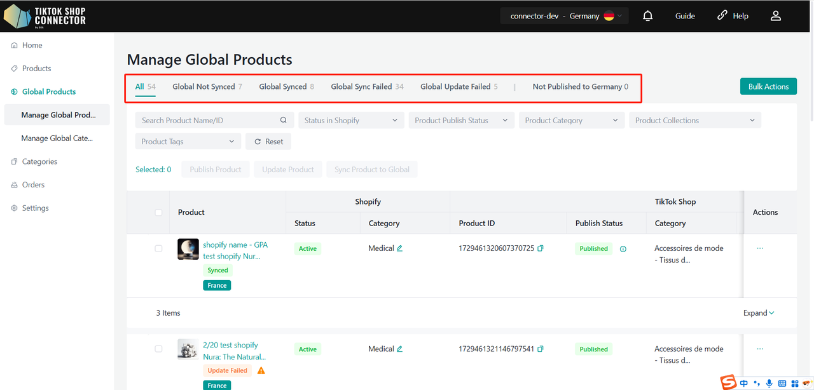
Task: Open the Product Publish Status dropdown
Action: coord(460,120)
